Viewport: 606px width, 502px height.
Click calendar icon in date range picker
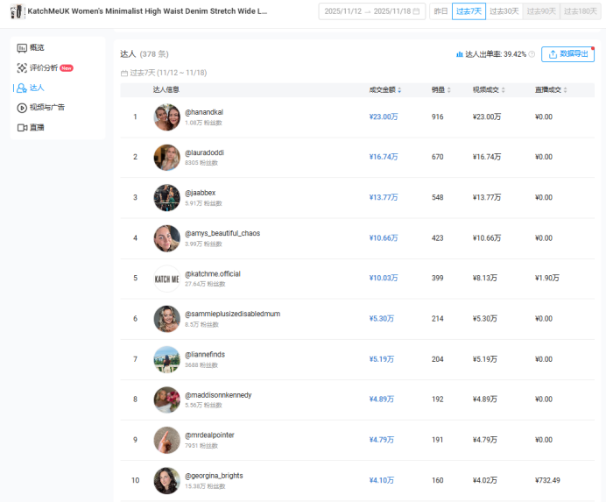[x=416, y=11]
